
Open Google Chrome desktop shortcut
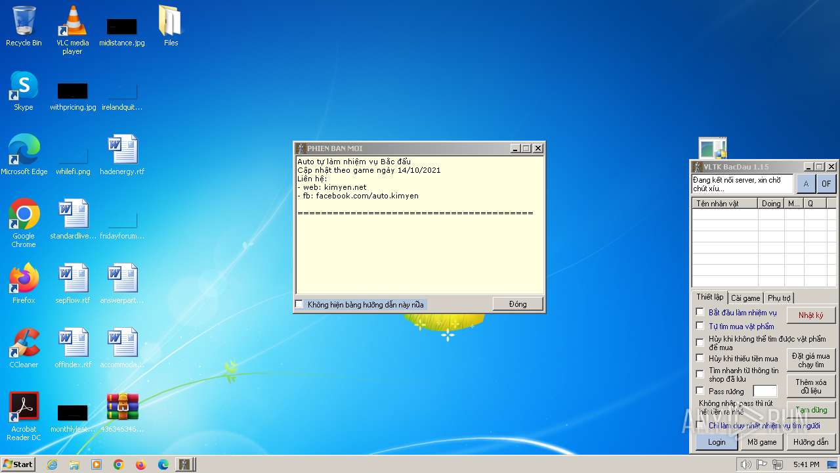(24, 223)
